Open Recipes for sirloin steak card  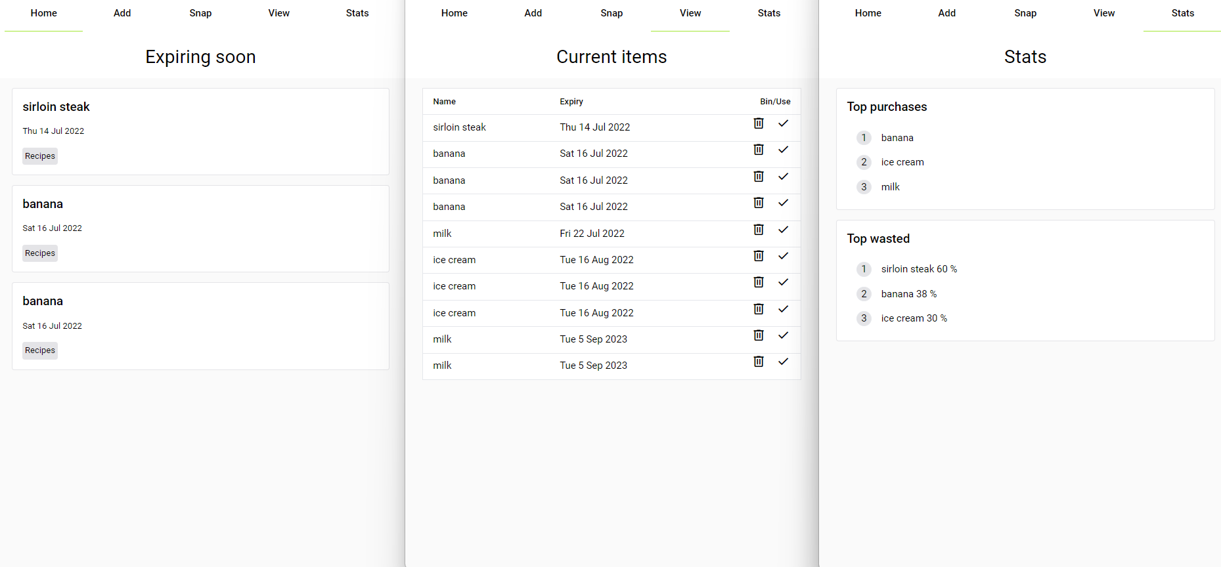coord(40,156)
